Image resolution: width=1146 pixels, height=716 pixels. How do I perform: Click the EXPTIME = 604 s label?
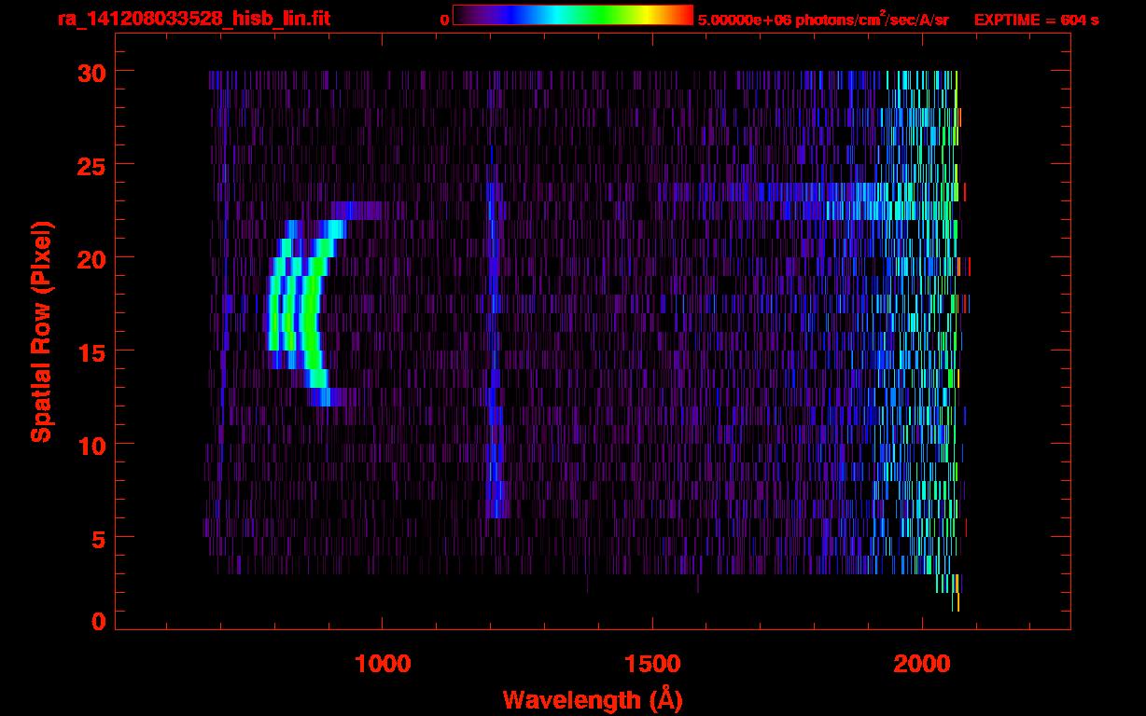click(1036, 20)
